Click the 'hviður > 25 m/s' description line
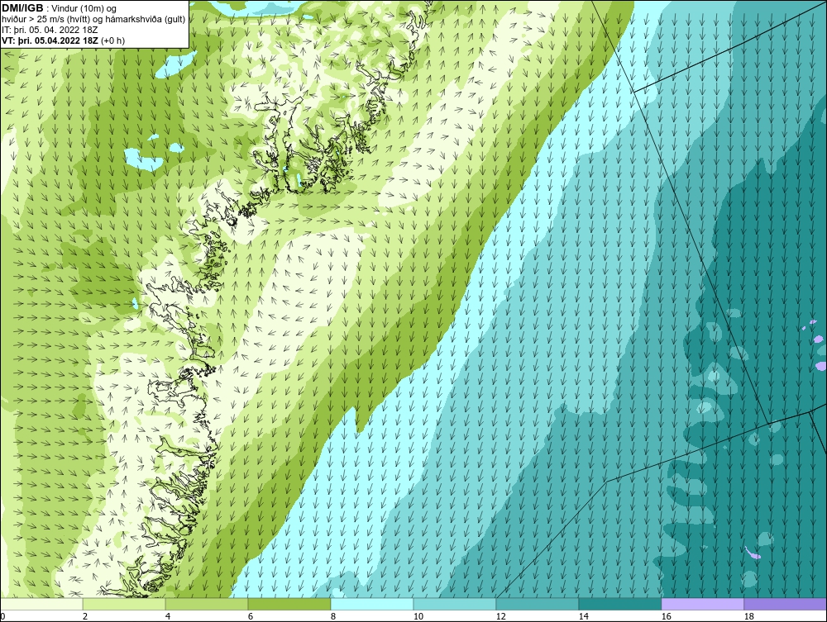Image resolution: width=827 pixels, height=622 pixels. click(x=93, y=20)
